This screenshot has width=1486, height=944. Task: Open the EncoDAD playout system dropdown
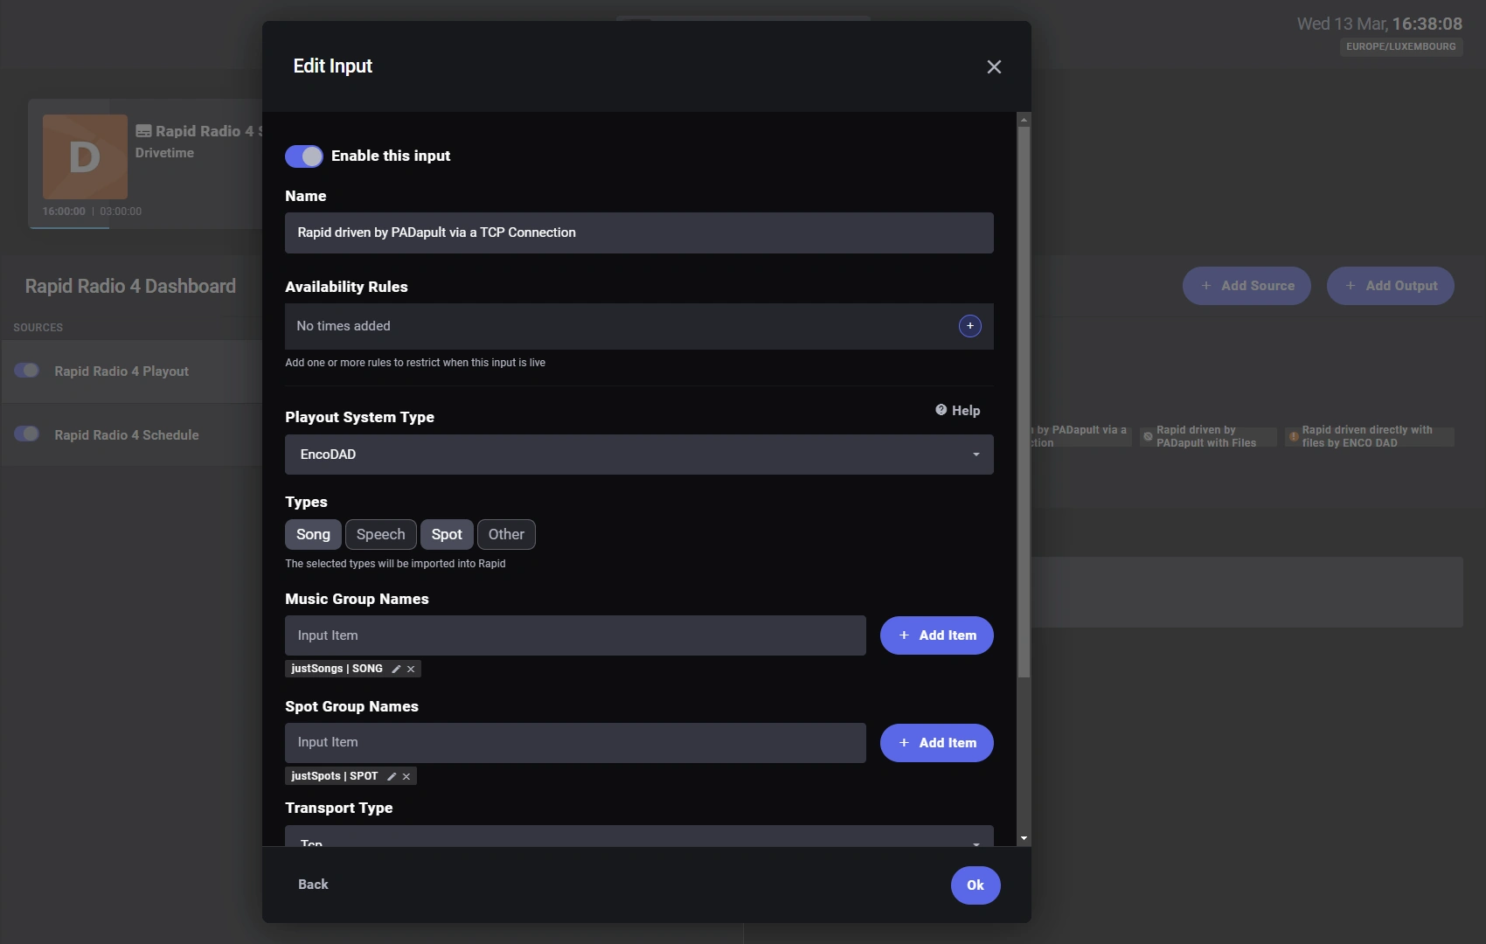(639, 455)
